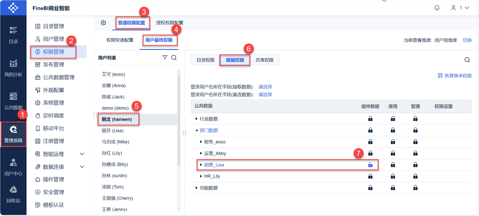Viewport: 479px width, 216px height.
Task: Click the search icon in 用户列表
Action: tap(174, 58)
